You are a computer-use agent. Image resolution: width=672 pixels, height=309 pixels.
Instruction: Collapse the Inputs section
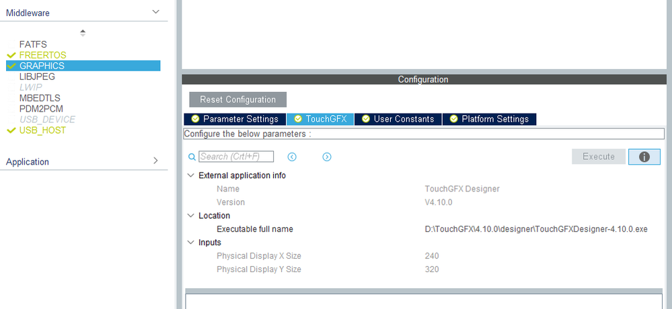coord(191,242)
